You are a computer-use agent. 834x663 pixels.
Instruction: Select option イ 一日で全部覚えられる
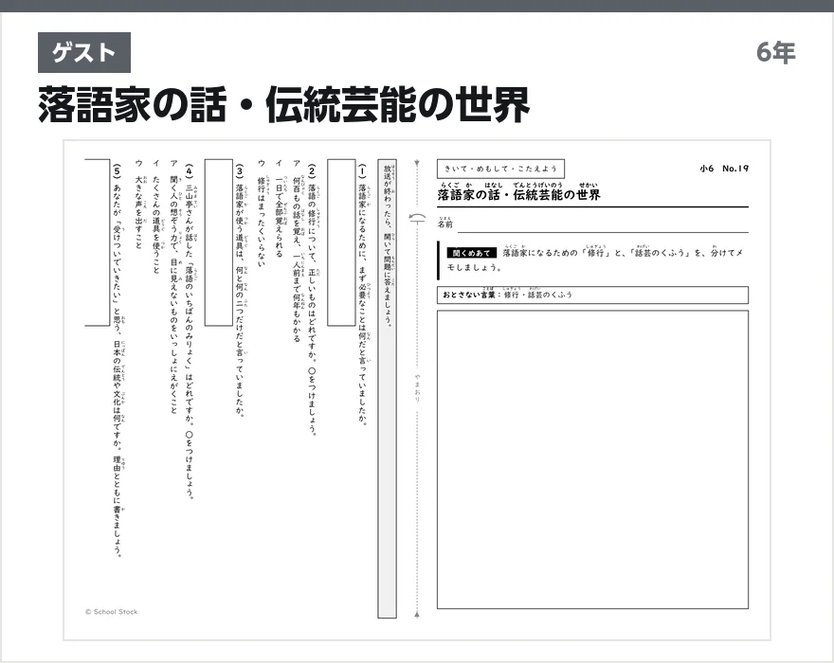coord(280,207)
